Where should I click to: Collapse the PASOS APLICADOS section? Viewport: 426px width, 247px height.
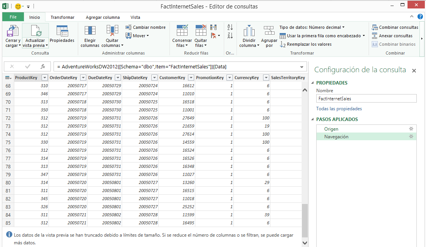[312, 119]
